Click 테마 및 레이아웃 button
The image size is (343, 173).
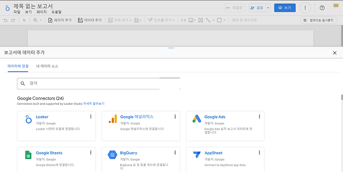pyautogui.click(x=244, y=20)
